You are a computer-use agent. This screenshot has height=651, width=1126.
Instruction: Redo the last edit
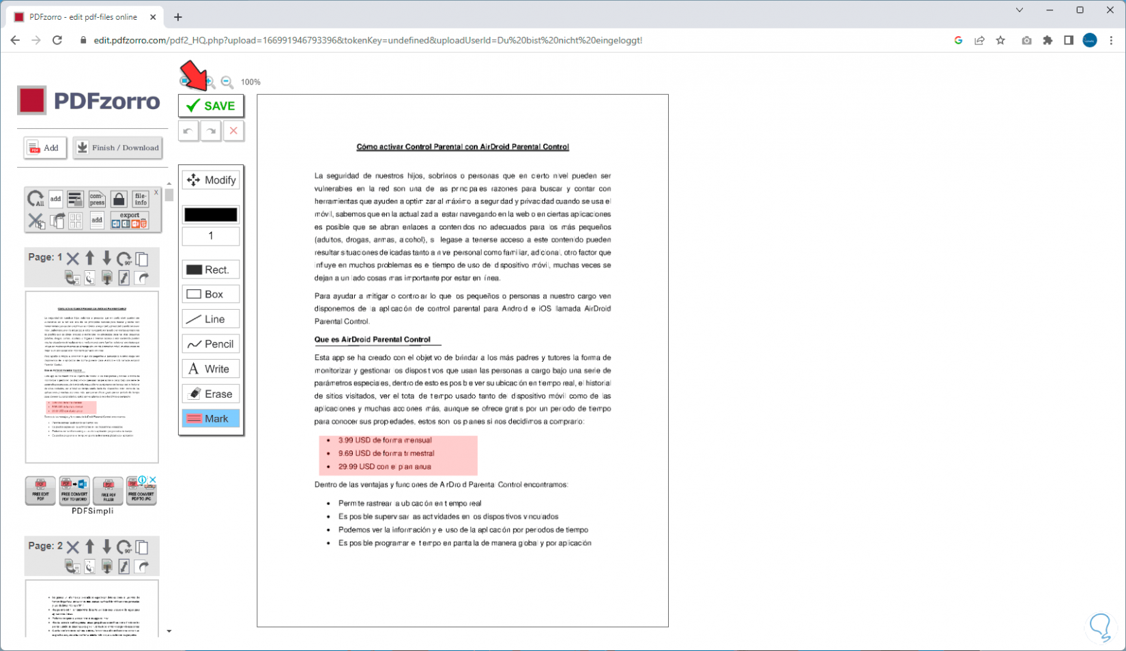(211, 131)
